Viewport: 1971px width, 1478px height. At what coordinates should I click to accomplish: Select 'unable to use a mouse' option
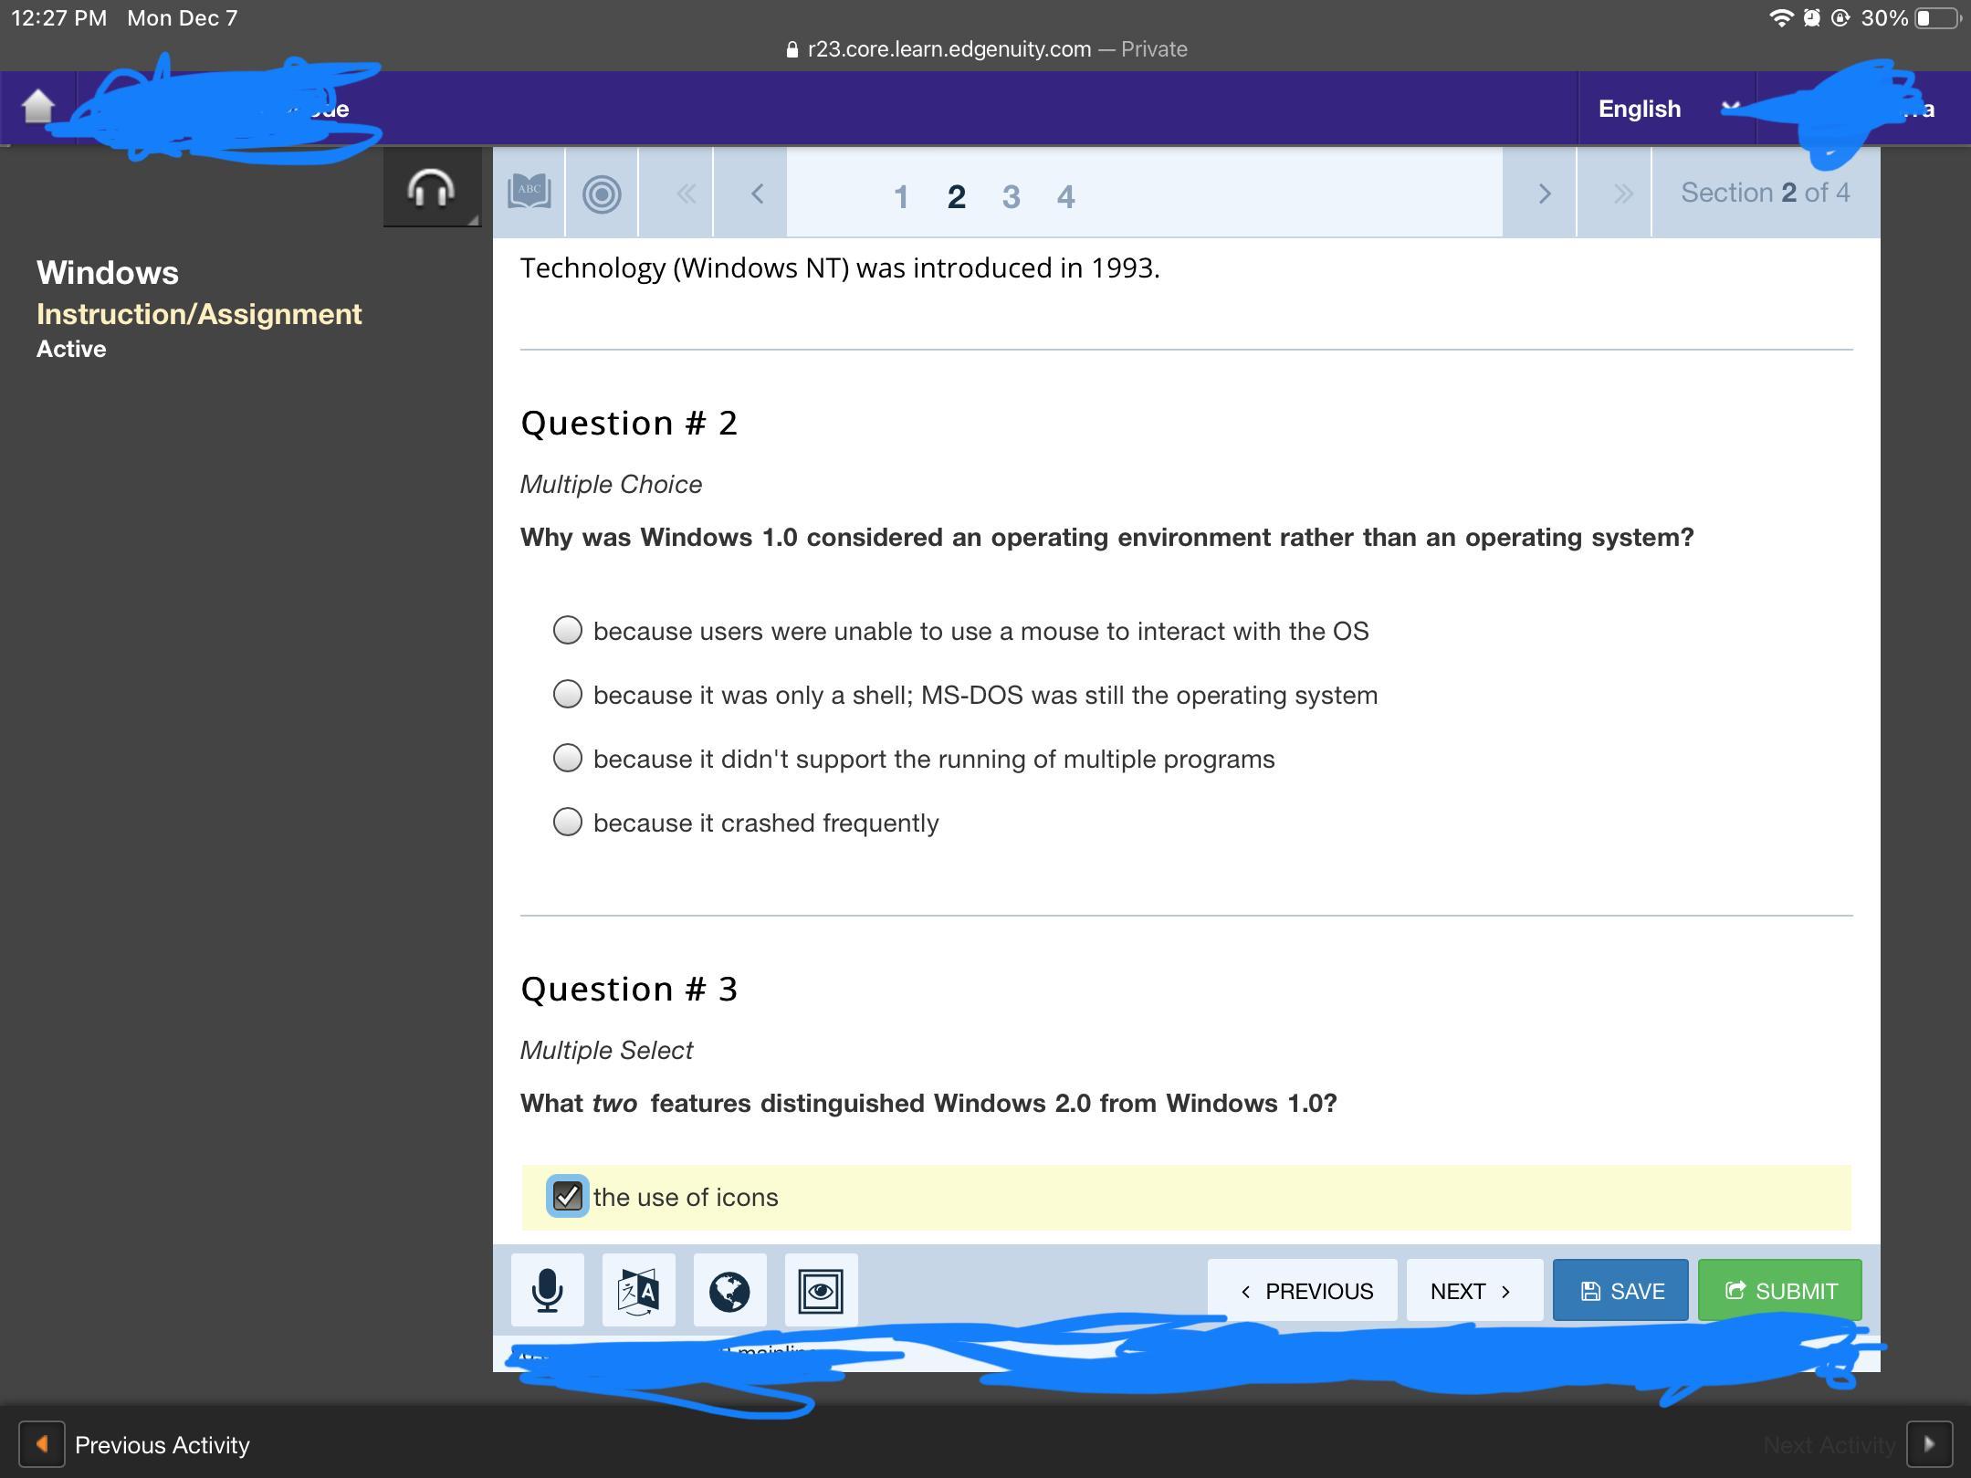click(568, 631)
